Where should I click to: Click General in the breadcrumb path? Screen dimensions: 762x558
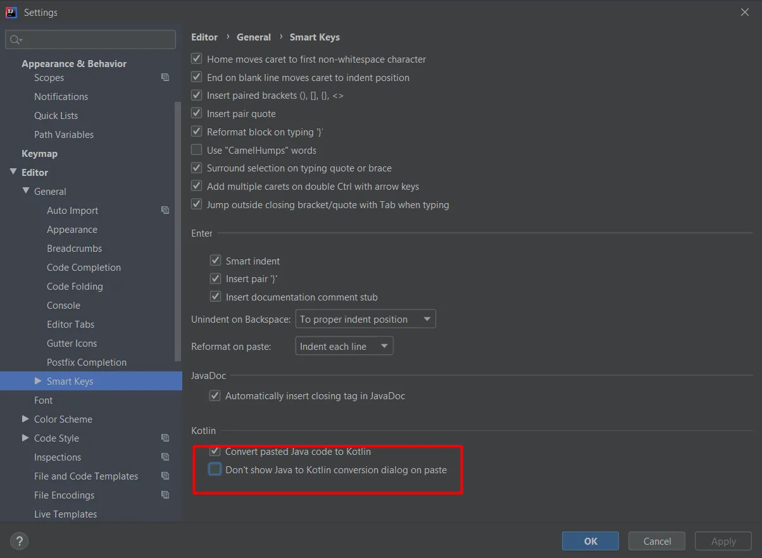(254, 37)
